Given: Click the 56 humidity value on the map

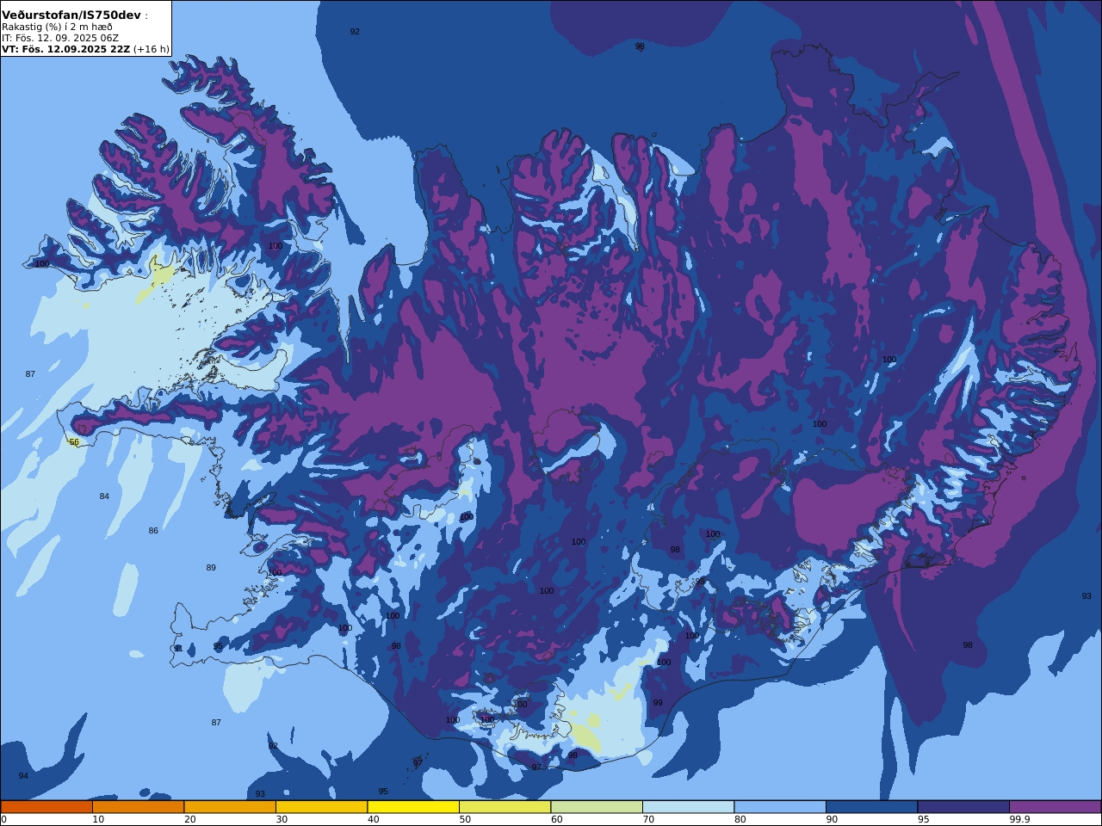Looking at the screenshot, I should (x=74, y=442).
